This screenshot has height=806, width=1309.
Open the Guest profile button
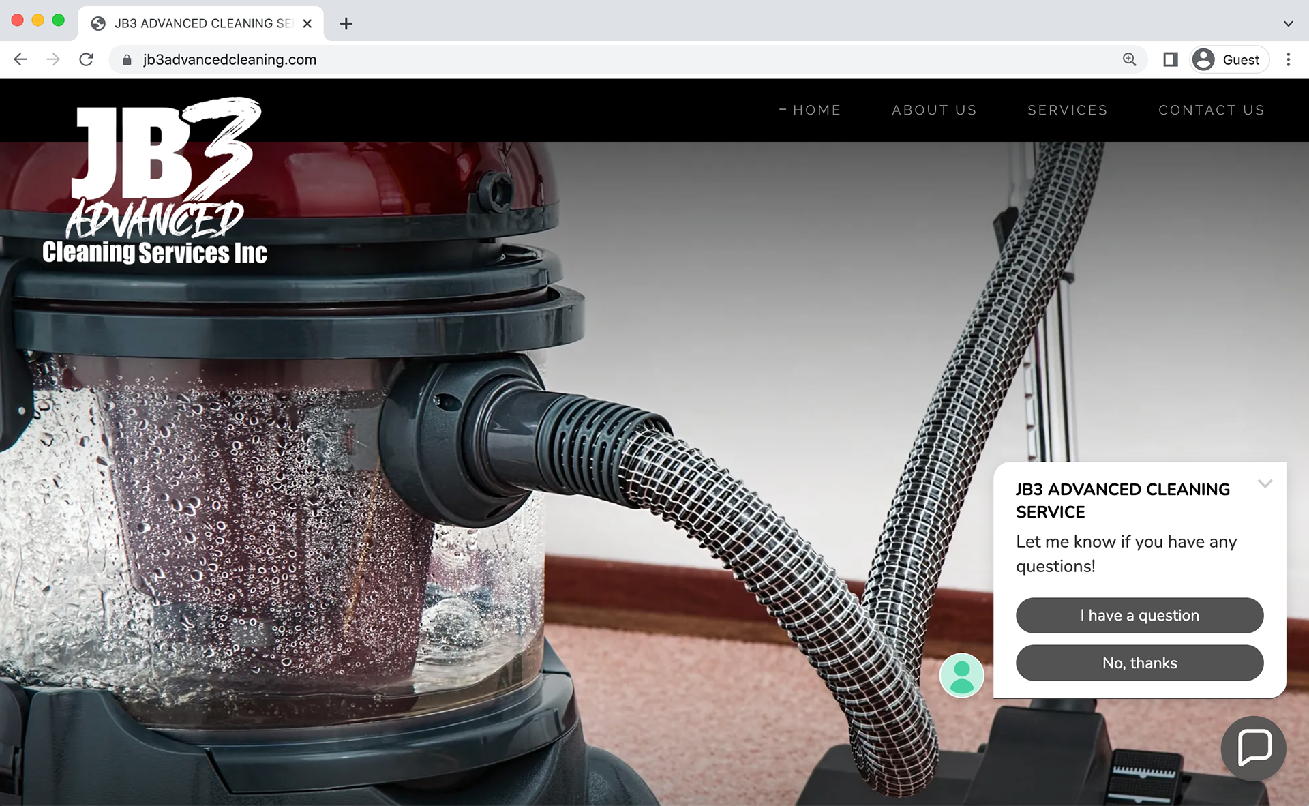click(1229, 59)
